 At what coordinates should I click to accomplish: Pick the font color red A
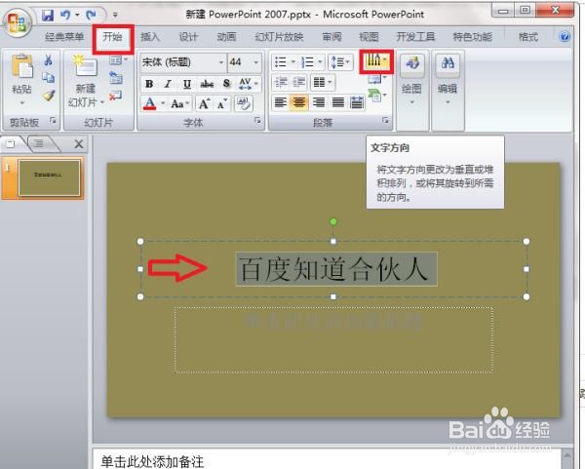pos(150,103)
